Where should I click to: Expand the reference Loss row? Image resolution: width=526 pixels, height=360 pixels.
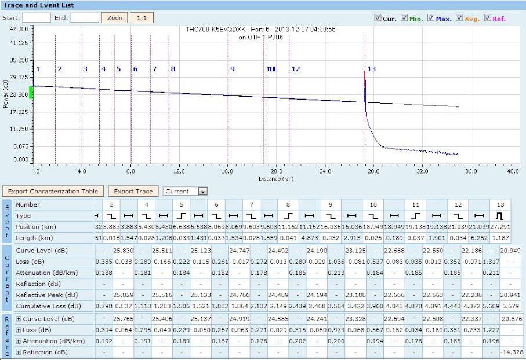[x=19, y=330]
